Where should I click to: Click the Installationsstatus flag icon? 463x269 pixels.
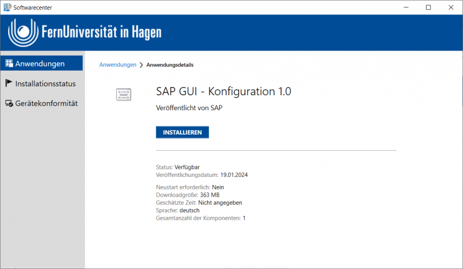pyautogui.click(x=9, y=83)
